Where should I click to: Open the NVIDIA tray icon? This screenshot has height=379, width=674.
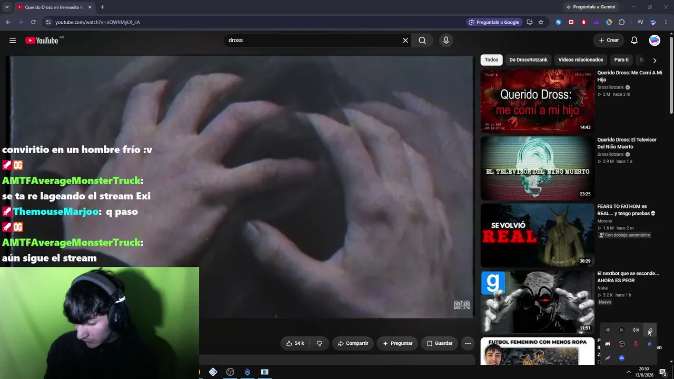pyautogui.click(x=608, y=330)
